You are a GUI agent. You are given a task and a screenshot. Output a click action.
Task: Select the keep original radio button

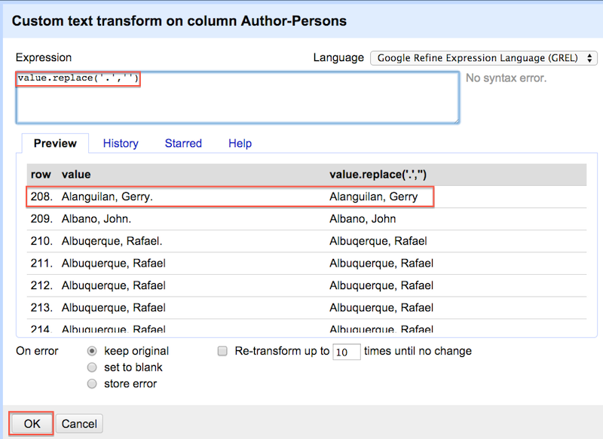[92, 351]
